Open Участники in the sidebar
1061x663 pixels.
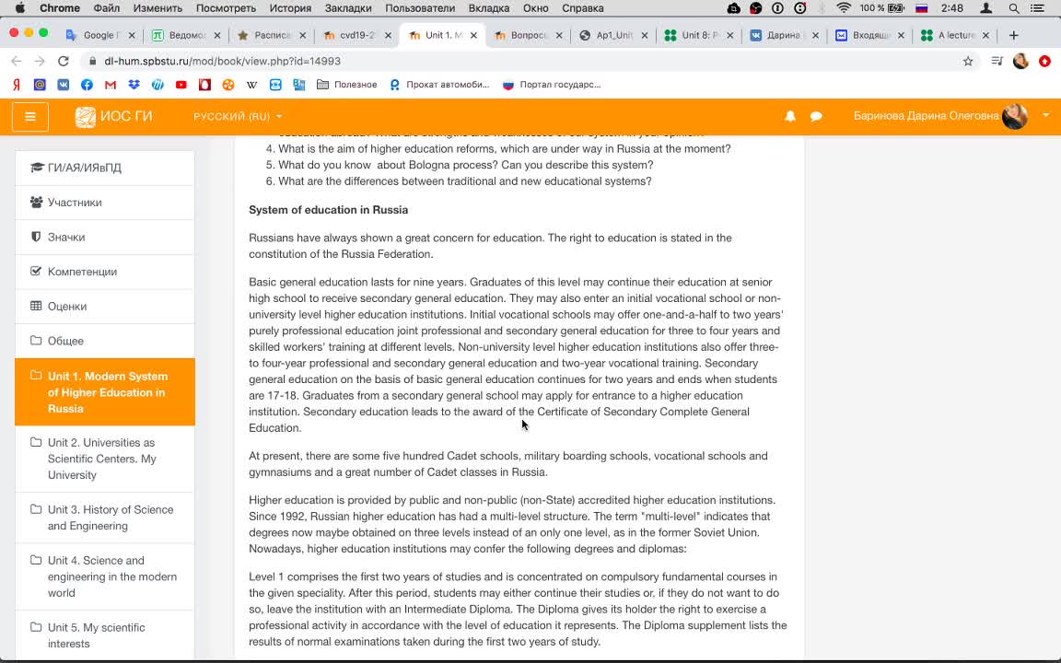[105, 203]
